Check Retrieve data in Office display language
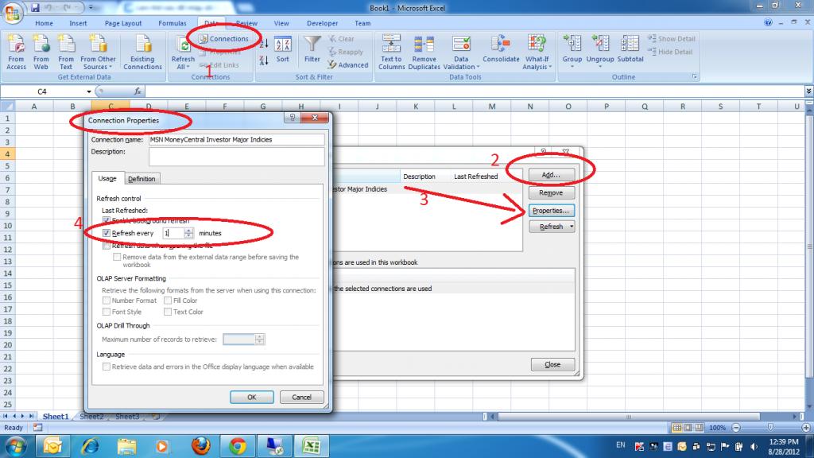This screenshot has width=814, height=458. pos(107,367)
